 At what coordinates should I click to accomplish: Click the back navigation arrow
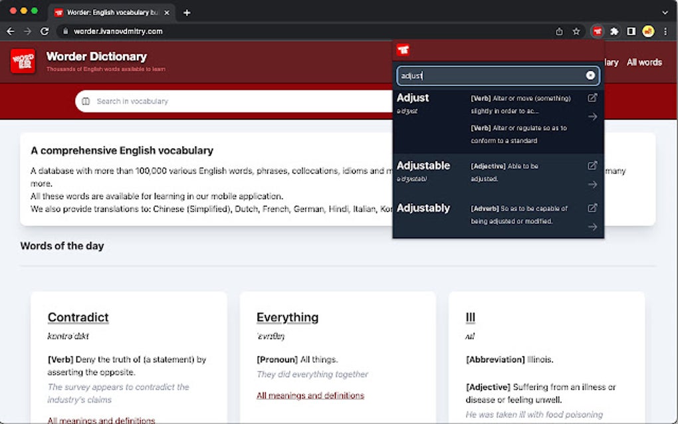[x=11, y=31]
